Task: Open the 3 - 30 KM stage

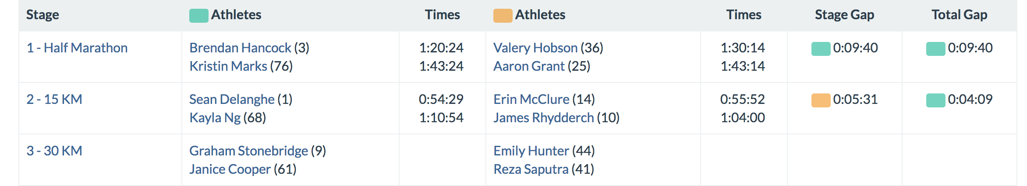Action: pos(54,151)
